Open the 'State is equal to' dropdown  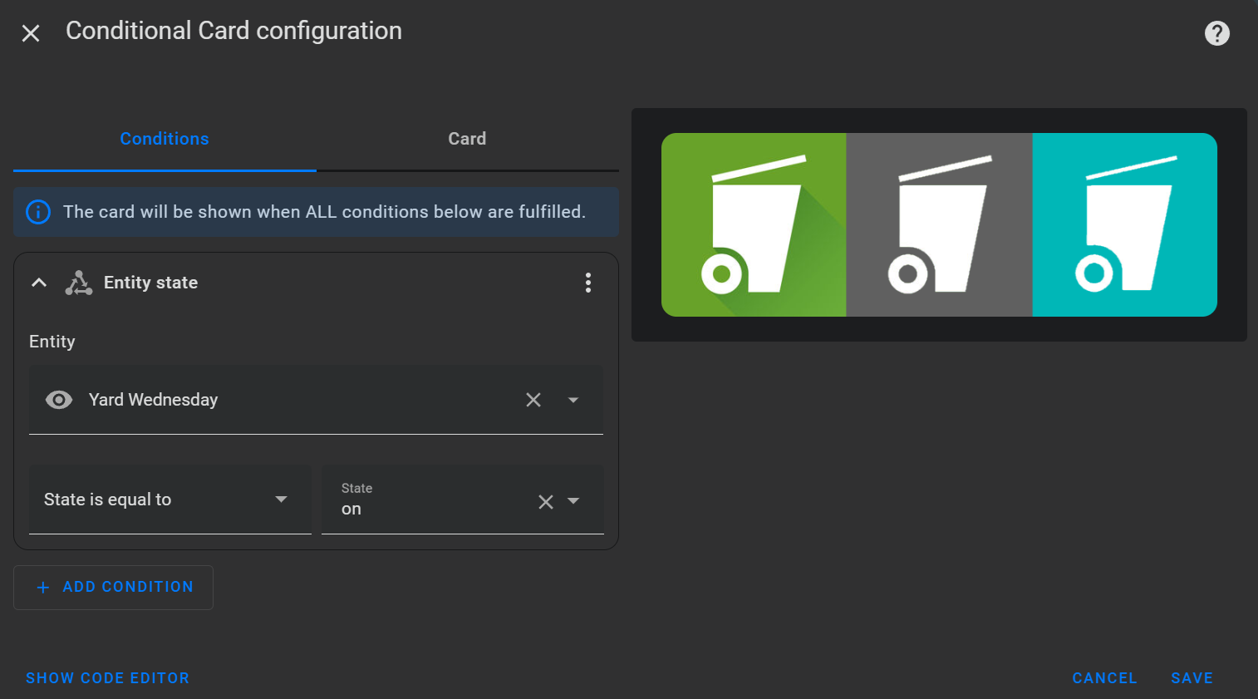click(170, 499)
